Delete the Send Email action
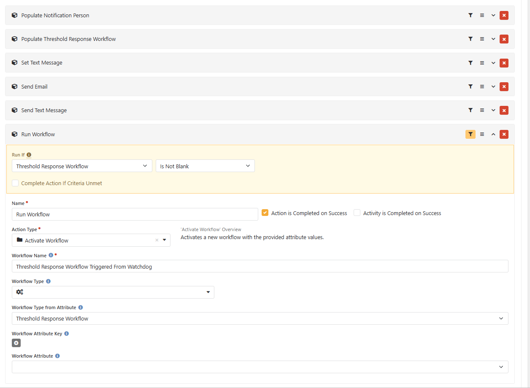 coord(504,87)
